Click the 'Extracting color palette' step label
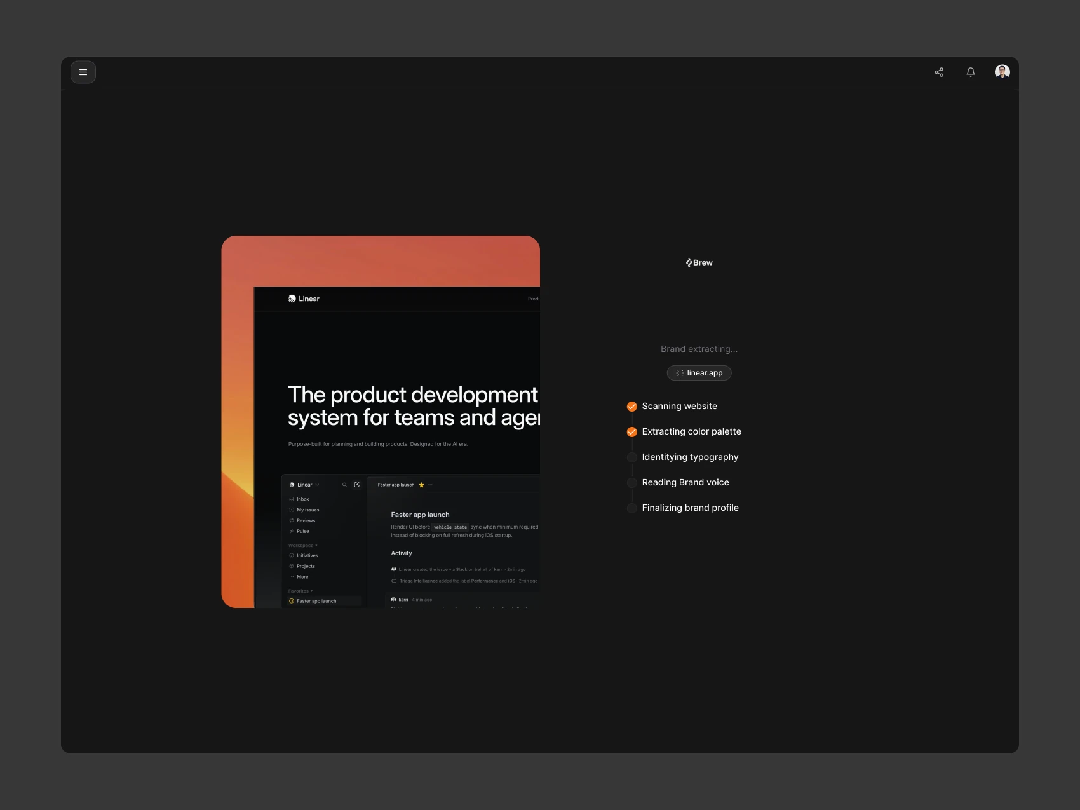This screenshot has width=1080, height=810. point(691,431)
